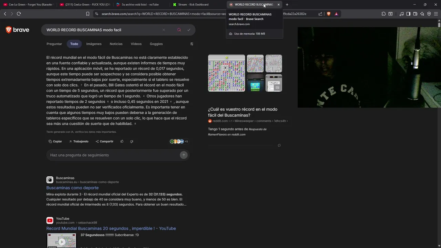
Task: Open search filters slider icon
Action: coord(192,44)
